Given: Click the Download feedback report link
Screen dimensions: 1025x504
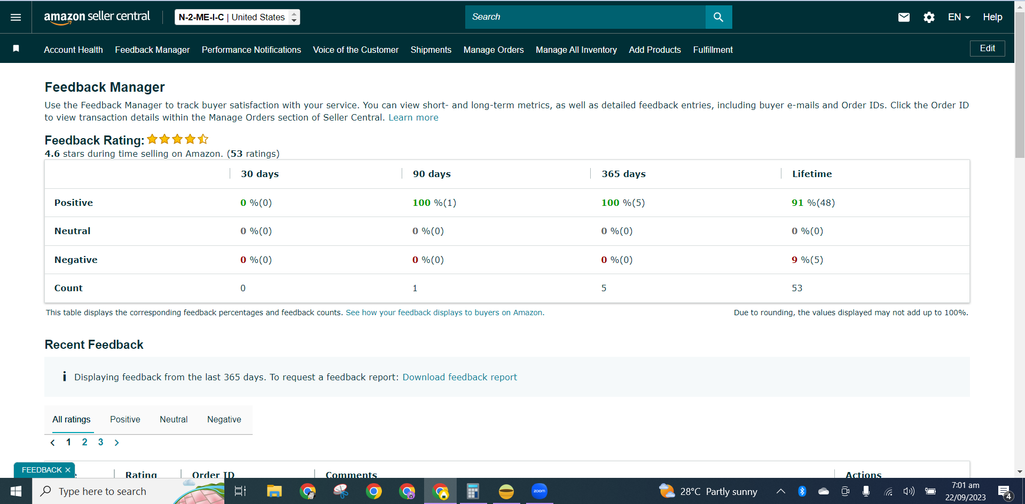Looking at the screenshot, I should pos(459,377).
